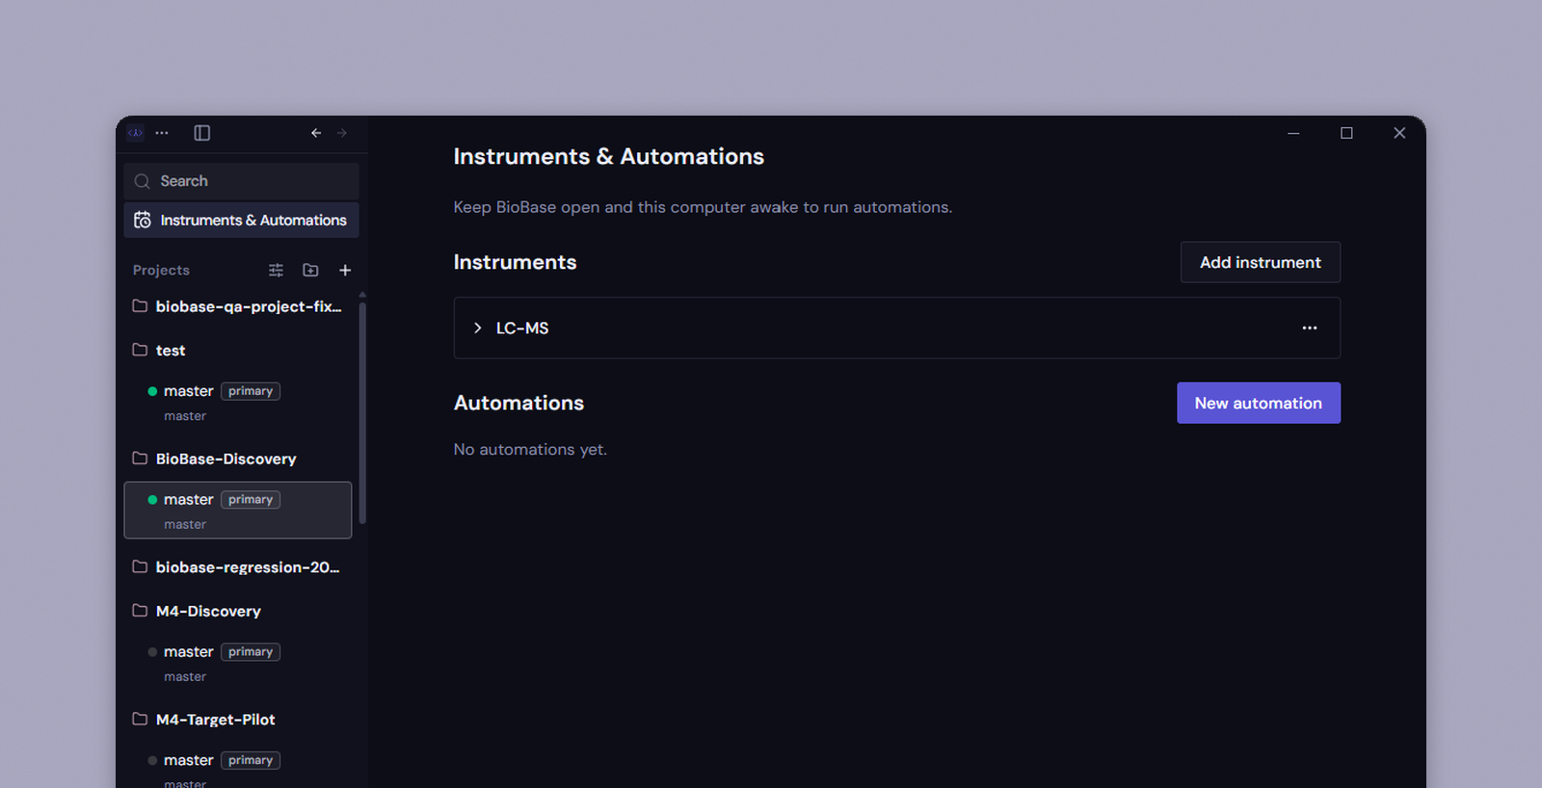Select the biobase-qa-project-fix project folder
This screenshot has width=1542, height=788.
tap(238, 306)
